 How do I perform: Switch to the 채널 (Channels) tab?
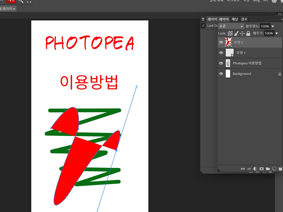pos(235,19)
